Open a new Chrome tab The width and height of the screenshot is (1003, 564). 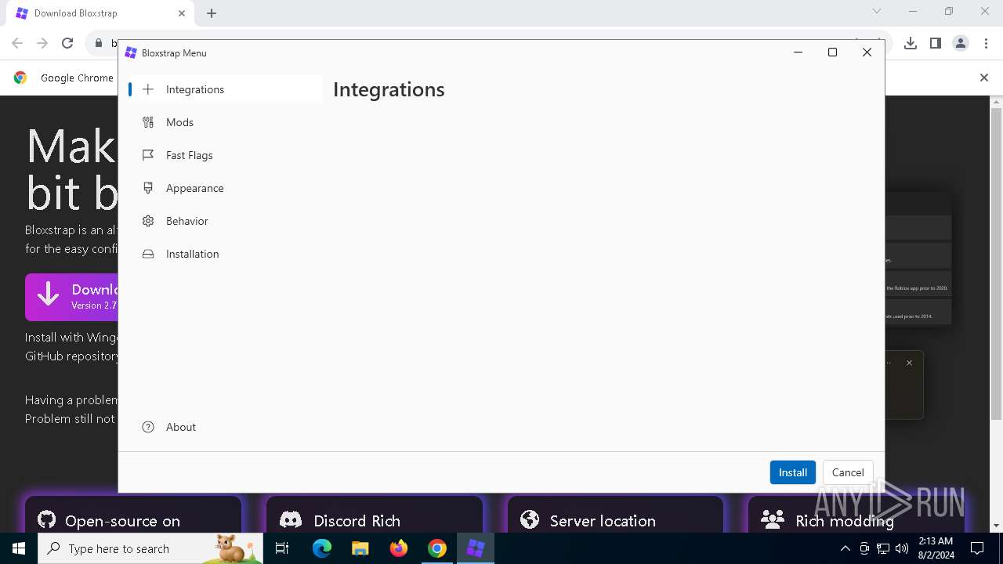pos(212,13)
